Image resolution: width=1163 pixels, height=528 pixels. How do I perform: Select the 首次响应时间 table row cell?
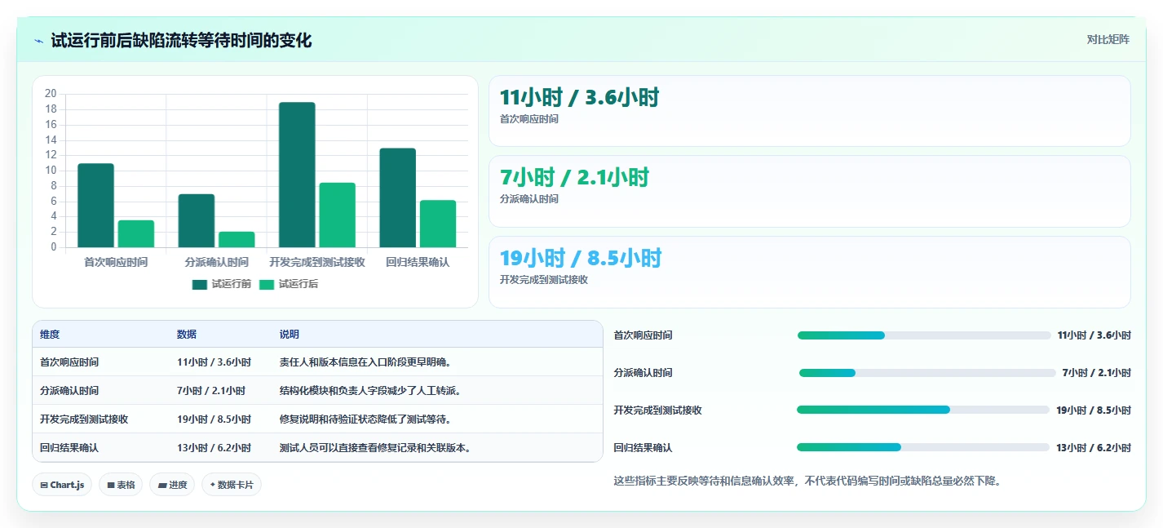69,362
